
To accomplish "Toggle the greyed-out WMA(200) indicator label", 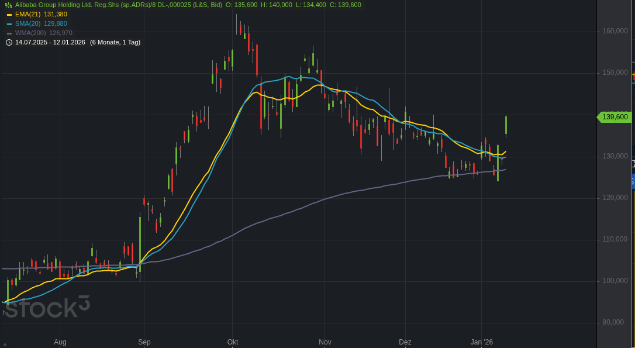I will [30, 33].
